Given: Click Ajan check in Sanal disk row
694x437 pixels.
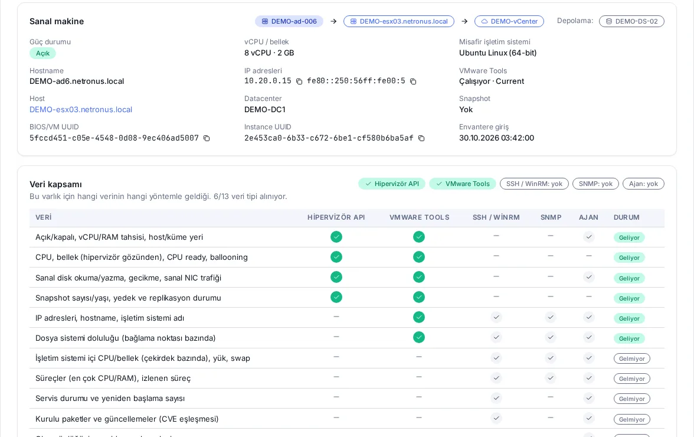Looking at the screenshot, I should [589, 277].
